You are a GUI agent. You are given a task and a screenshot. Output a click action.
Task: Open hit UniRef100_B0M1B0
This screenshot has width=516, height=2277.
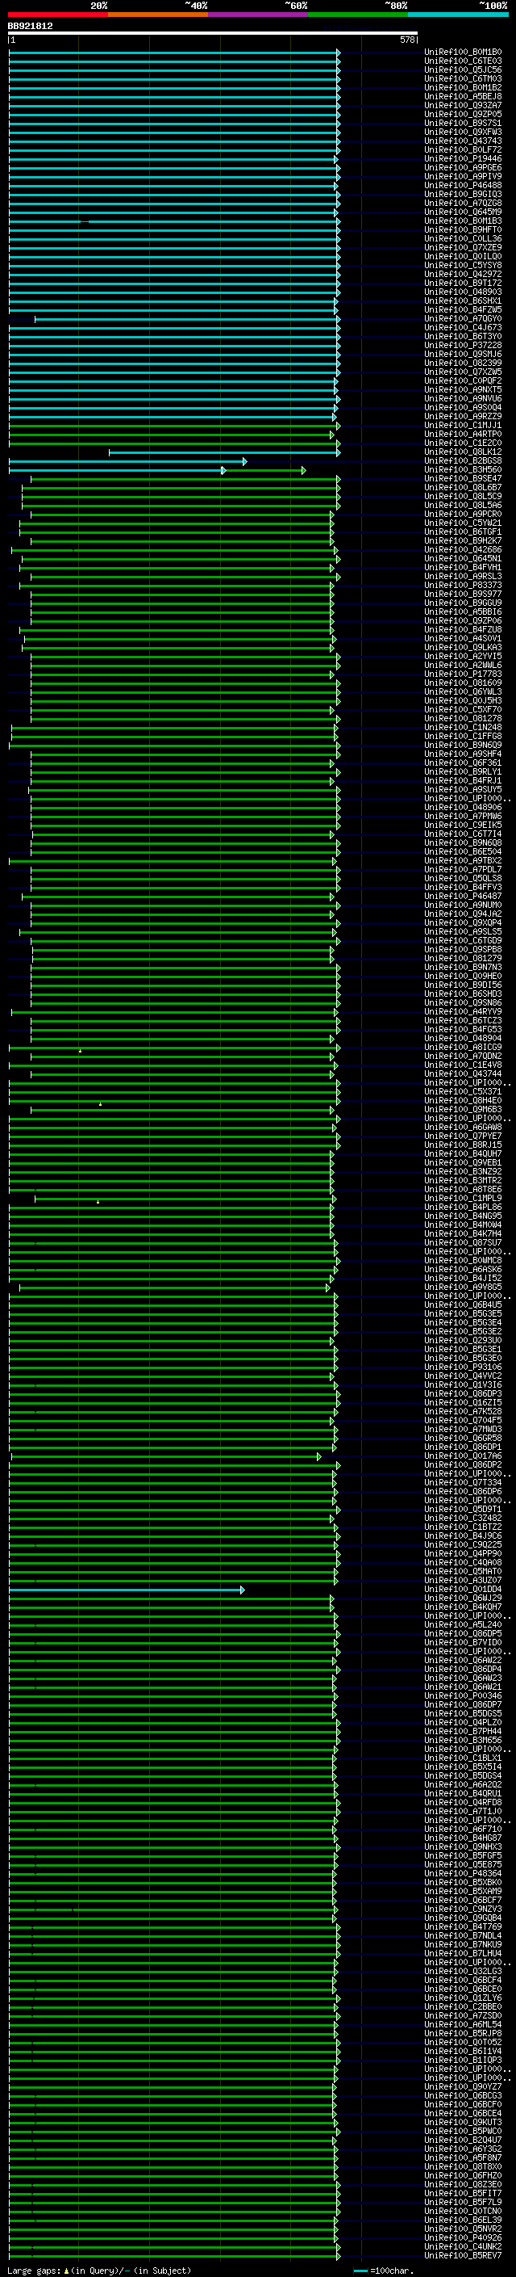tap(463, 53)
